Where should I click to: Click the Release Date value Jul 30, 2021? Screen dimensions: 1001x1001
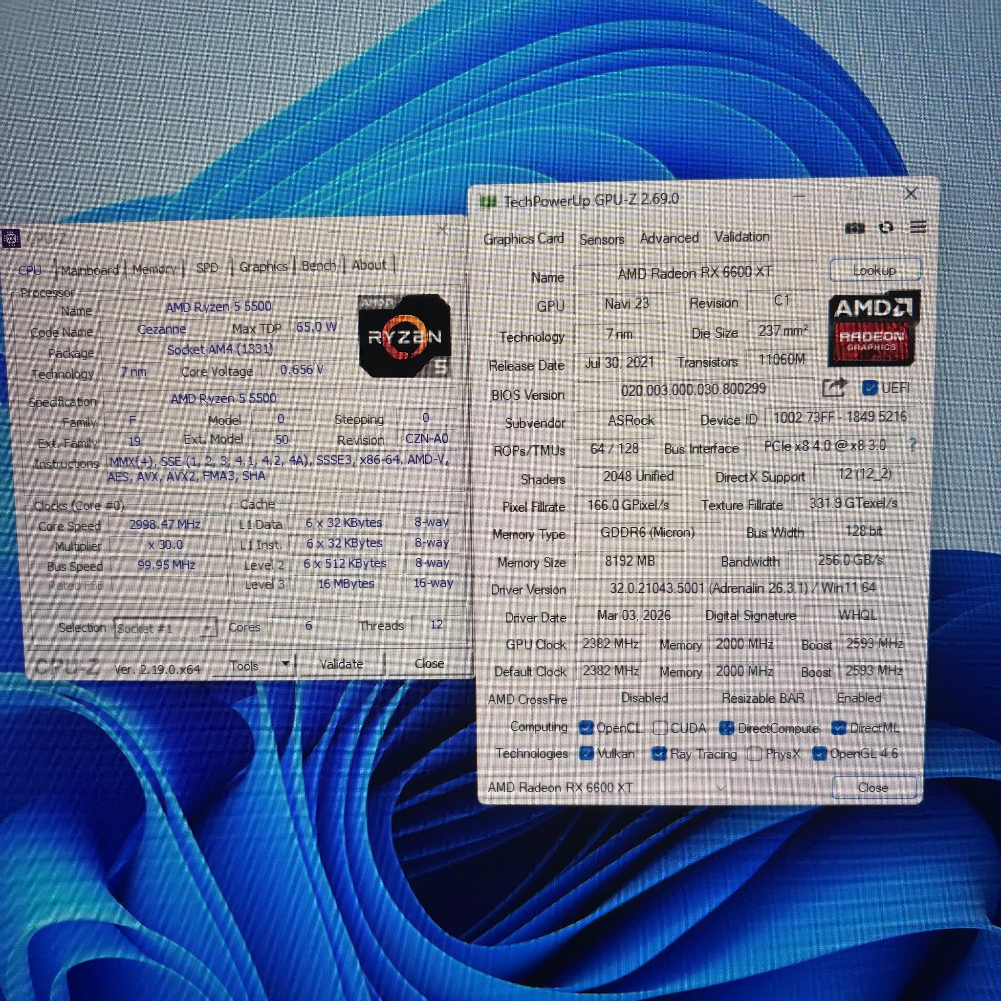point(620,363)
